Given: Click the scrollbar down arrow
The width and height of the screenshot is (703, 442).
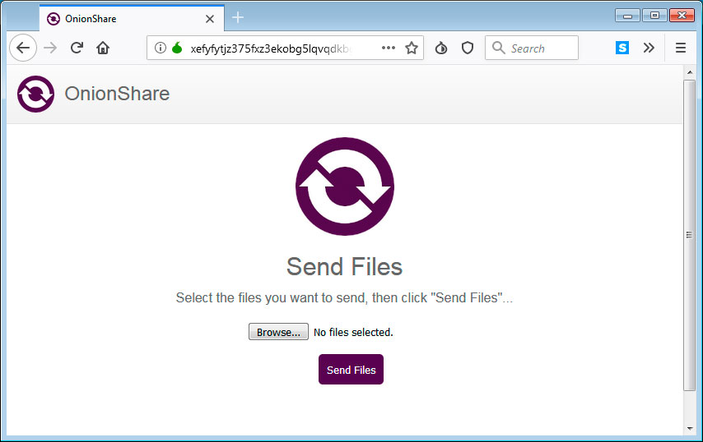Looking at the screenshot, I should [x=690, y=429].
